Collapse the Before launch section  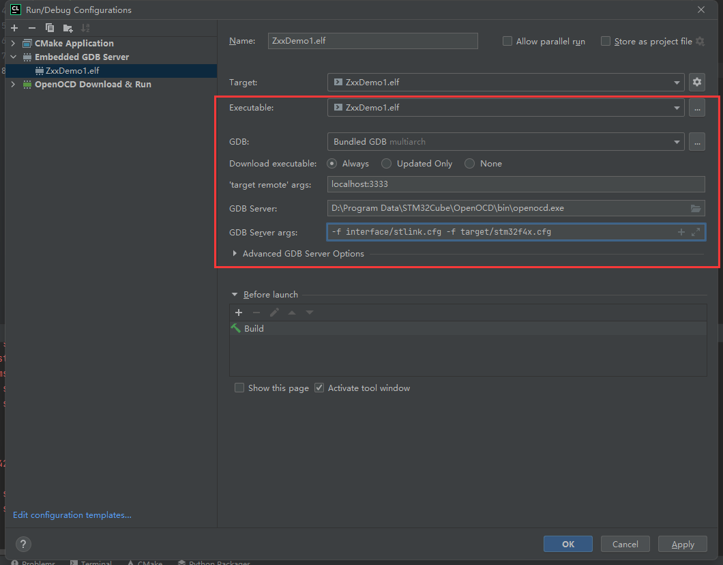pos(235,294)
